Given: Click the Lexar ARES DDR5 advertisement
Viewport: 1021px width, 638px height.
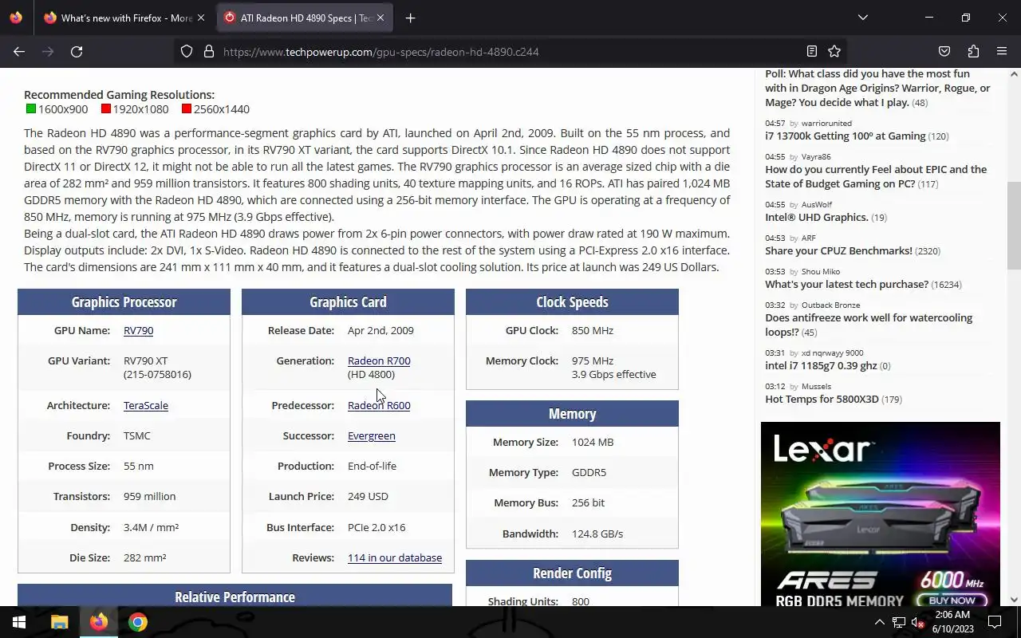Looking at the screenshot, I should click(881, 514).
